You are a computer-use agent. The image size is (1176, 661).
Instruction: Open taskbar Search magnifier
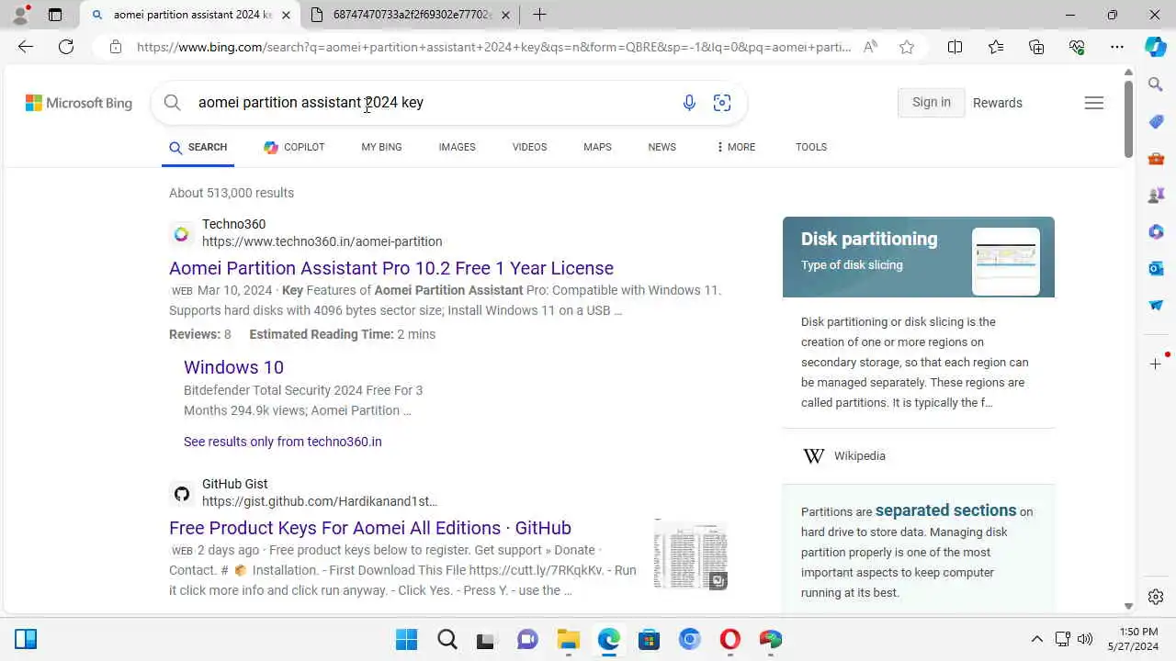pos(447,639)
